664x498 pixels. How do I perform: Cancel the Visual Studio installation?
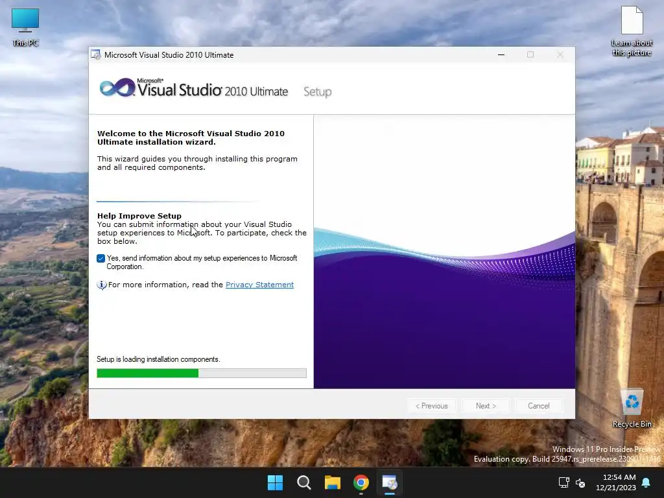(x=539, y=406)
